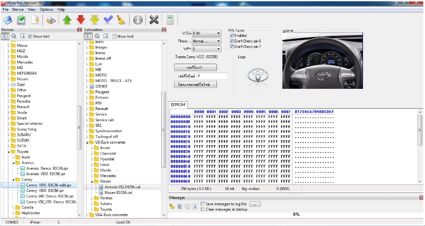Click the search icon in Devices panel
Screen dimensions: 425x226
click(x=13, y=37)
